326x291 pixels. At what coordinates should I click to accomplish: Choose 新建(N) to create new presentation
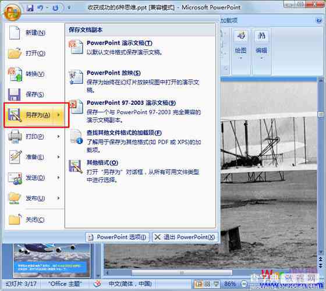pos(34,33)
